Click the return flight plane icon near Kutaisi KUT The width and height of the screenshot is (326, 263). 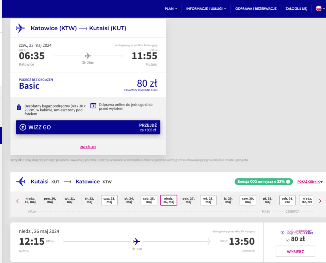point(21,182)
